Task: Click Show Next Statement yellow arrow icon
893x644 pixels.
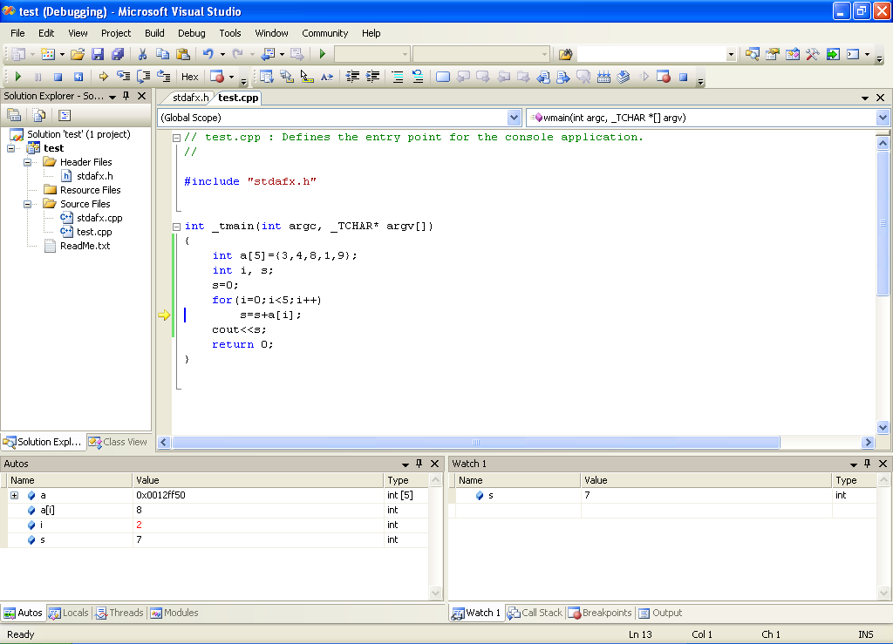Action: pos(103,77)
